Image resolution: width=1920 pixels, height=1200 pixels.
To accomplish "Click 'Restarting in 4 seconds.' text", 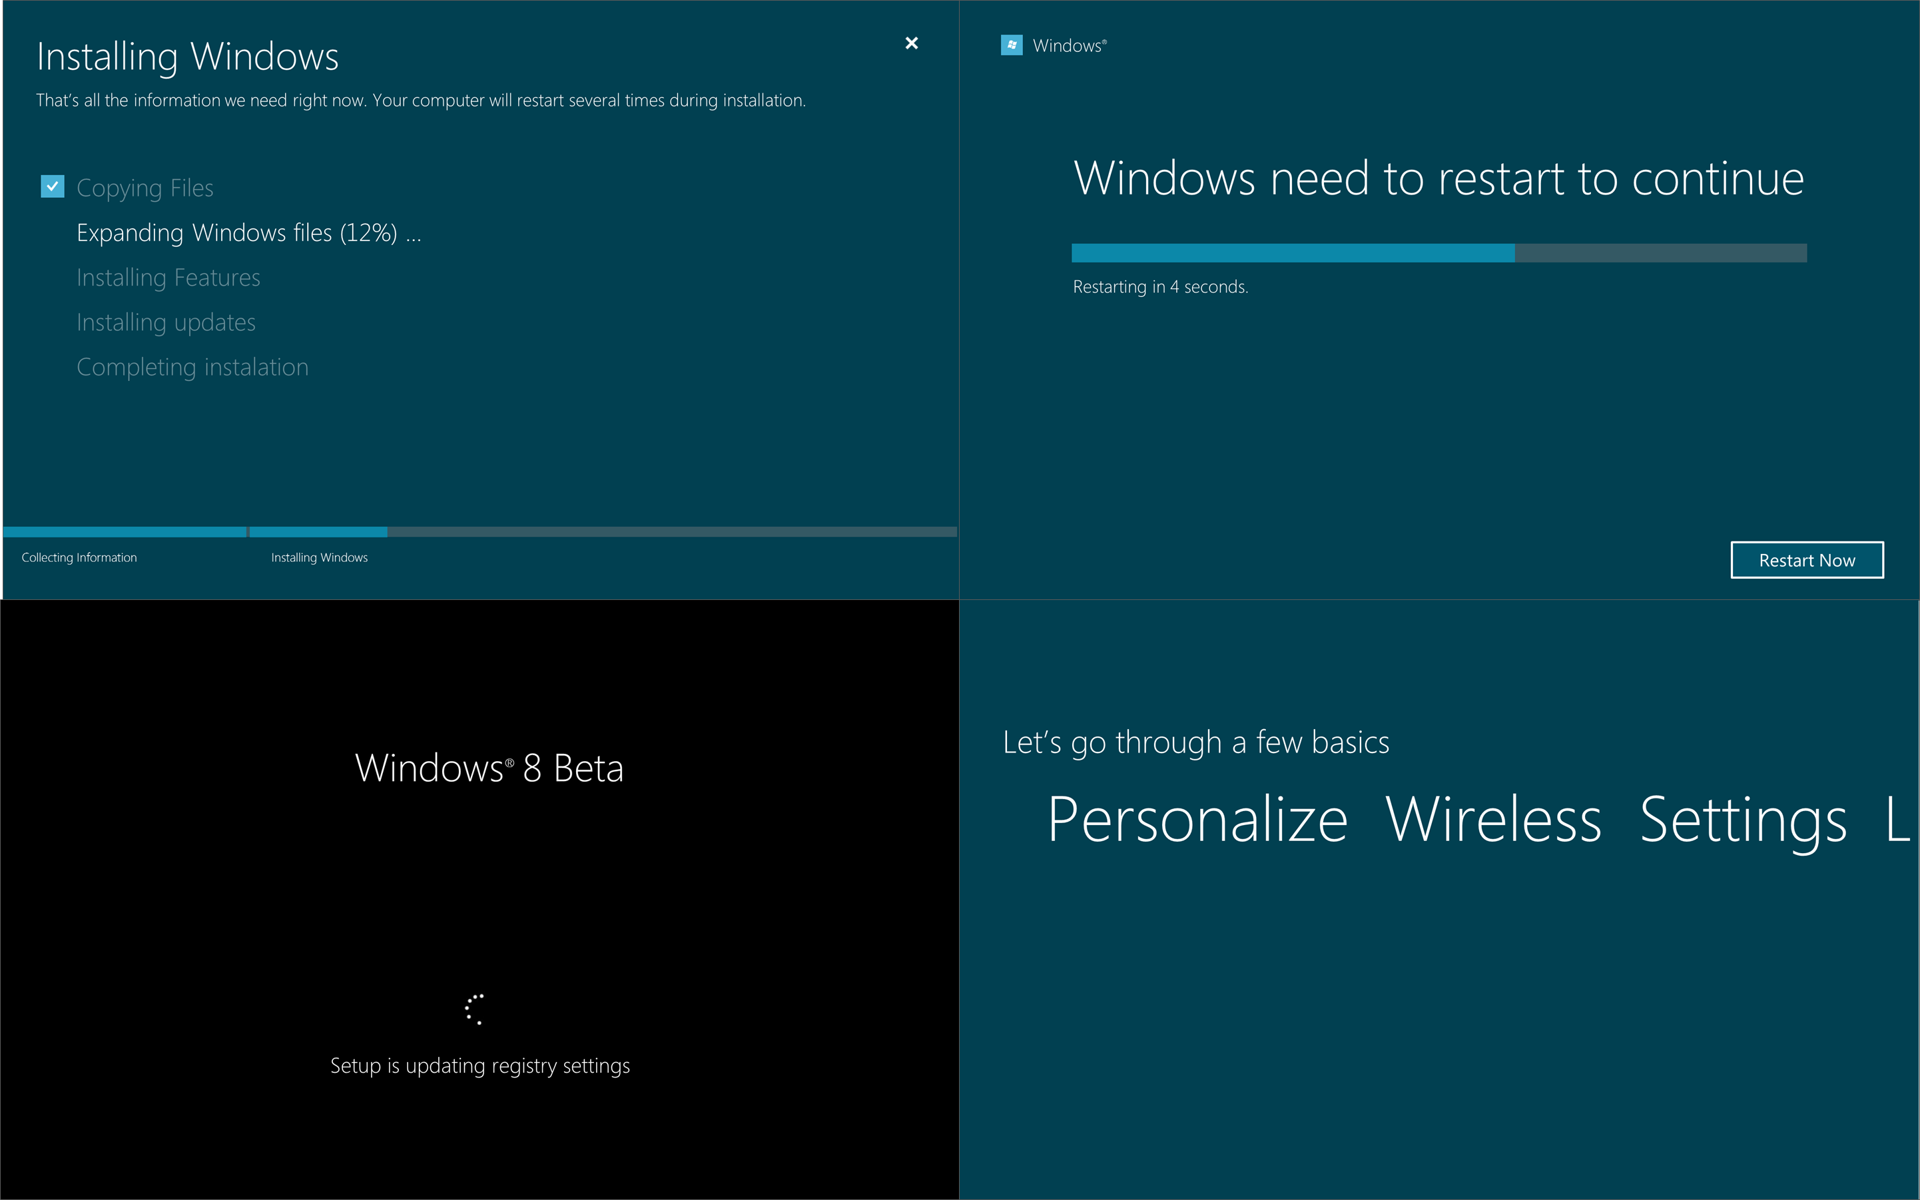I will coord(1160,286).
